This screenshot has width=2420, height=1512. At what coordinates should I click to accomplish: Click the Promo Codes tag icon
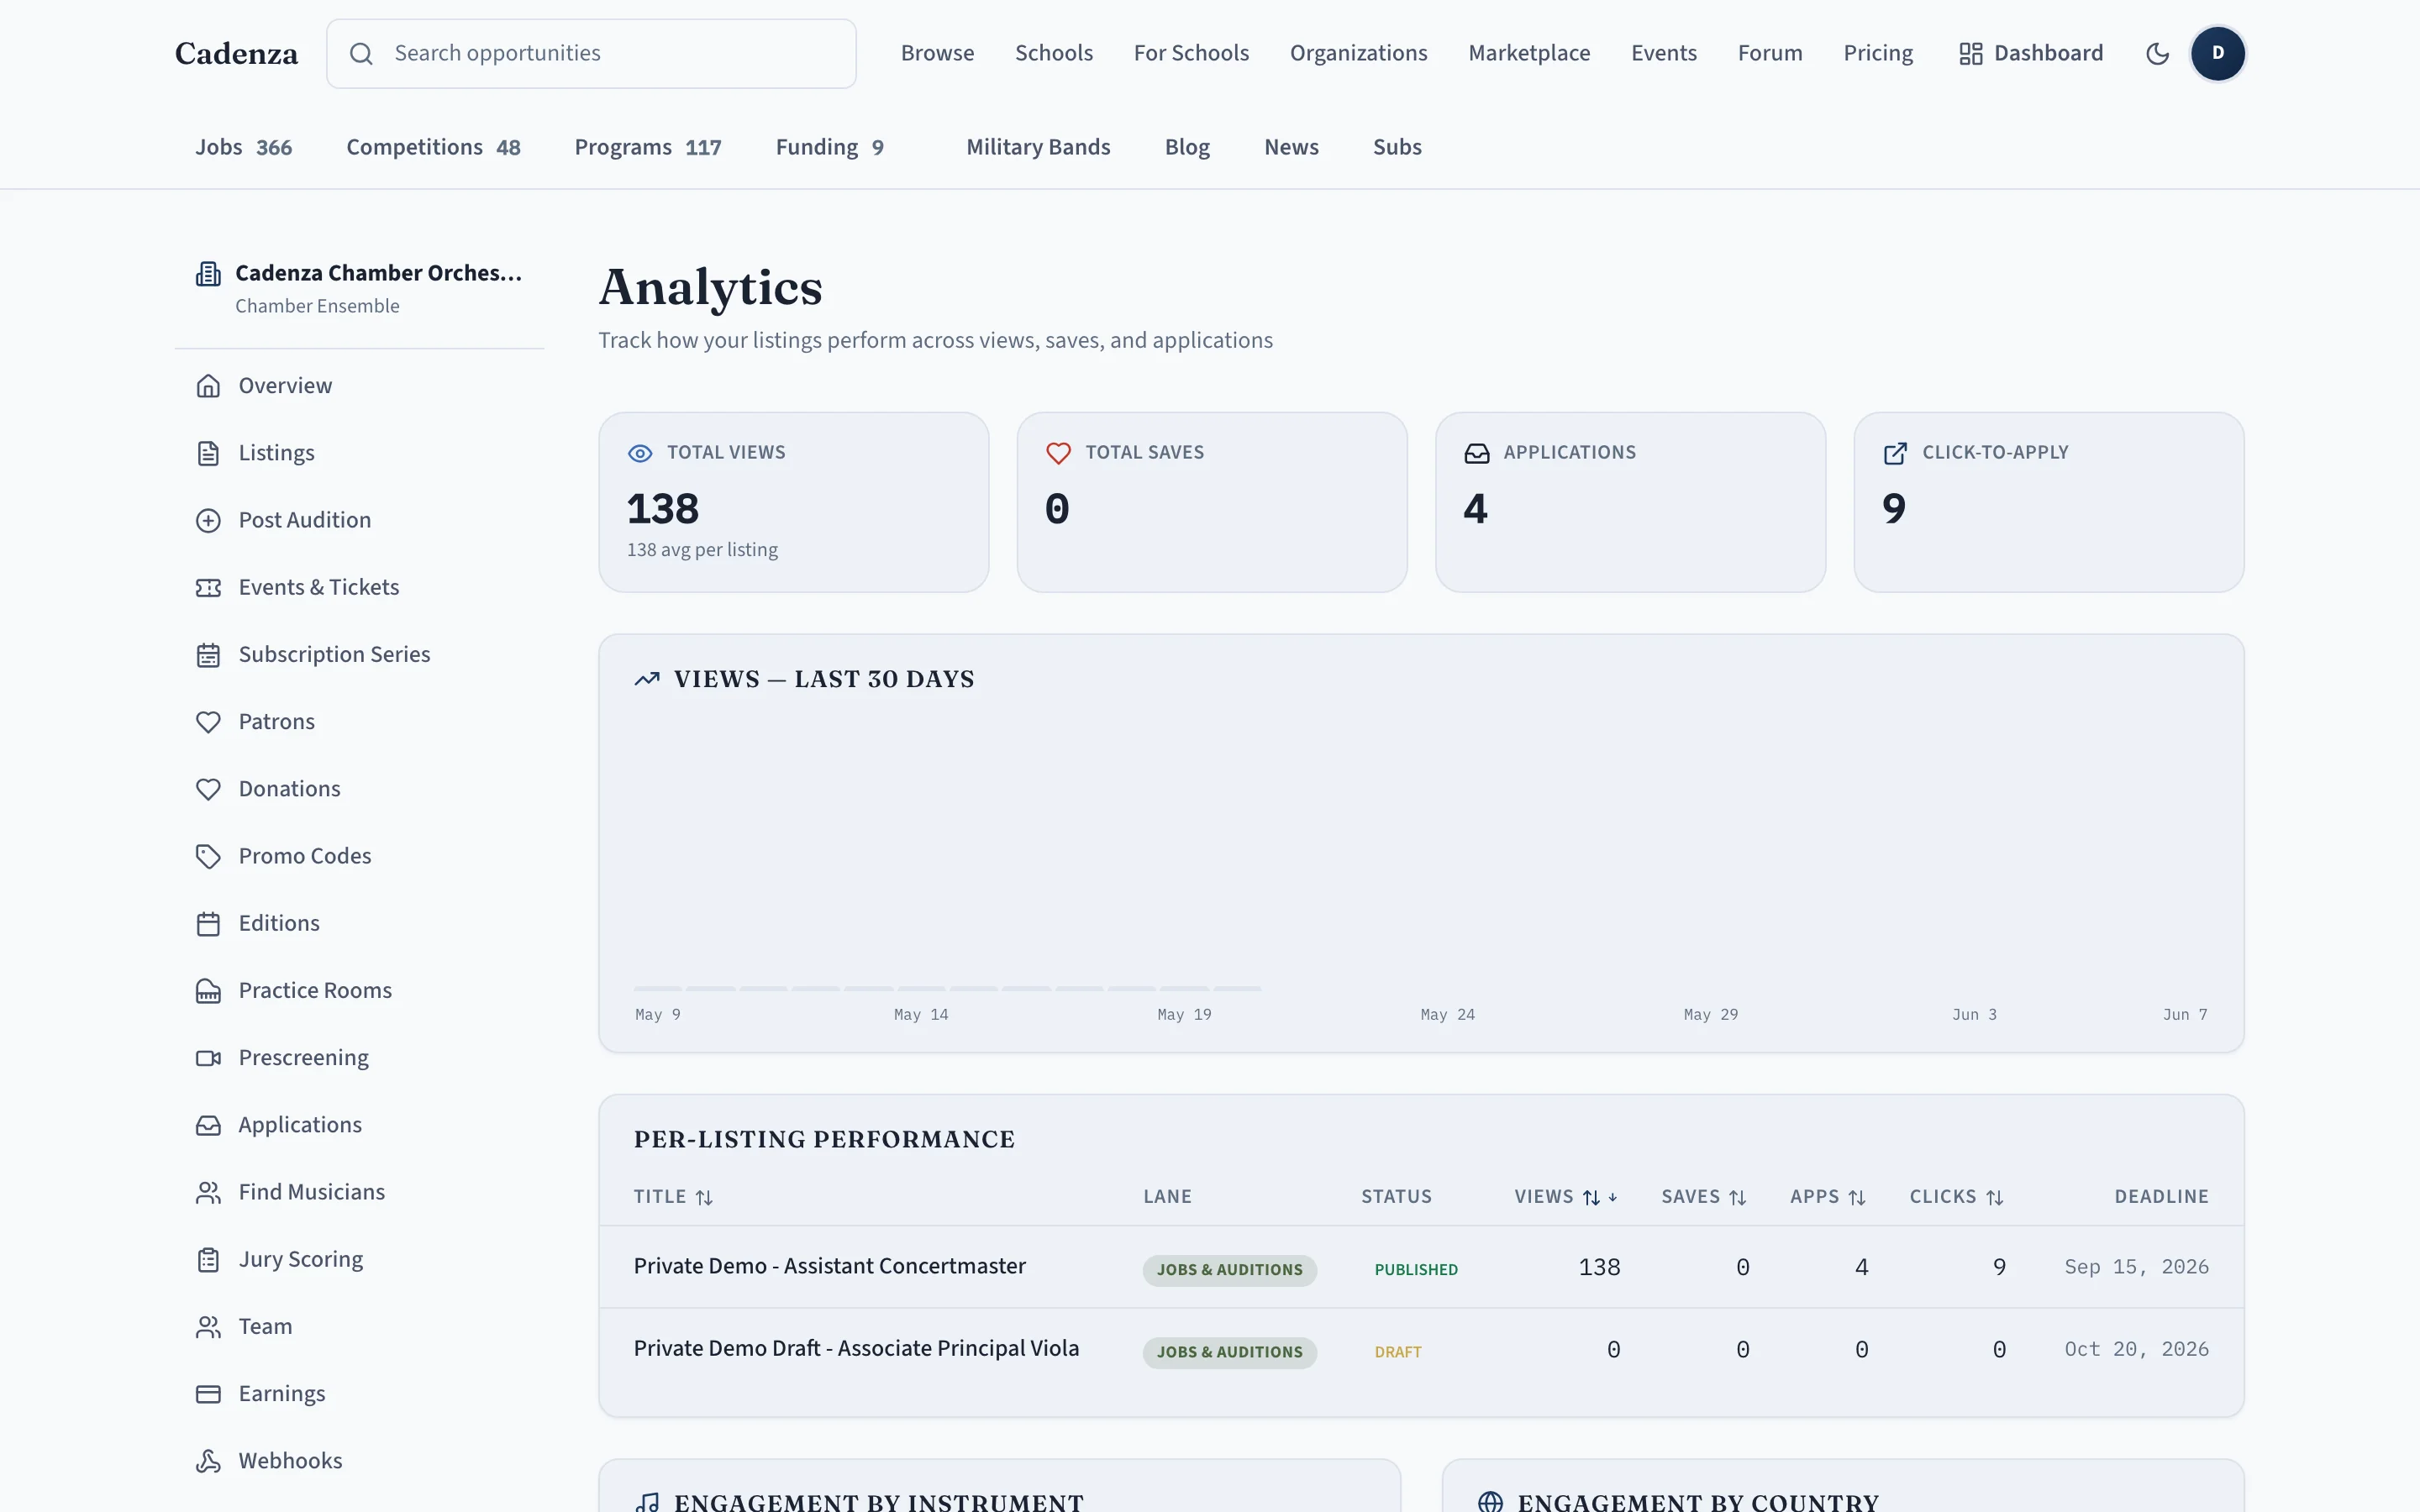coord(208,856)
